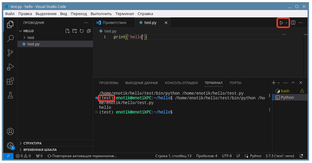Create a new file in HELLO folder
This screenshot has width=312, height=163.
pyautogui.click(x=68, y=31)
